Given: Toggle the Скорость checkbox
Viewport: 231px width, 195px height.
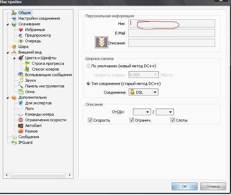Looking at the screenshot, I should (x=90, y=120).
